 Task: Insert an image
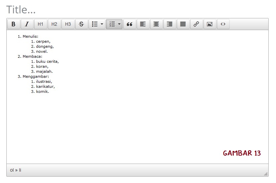click(x=210, y=24)
